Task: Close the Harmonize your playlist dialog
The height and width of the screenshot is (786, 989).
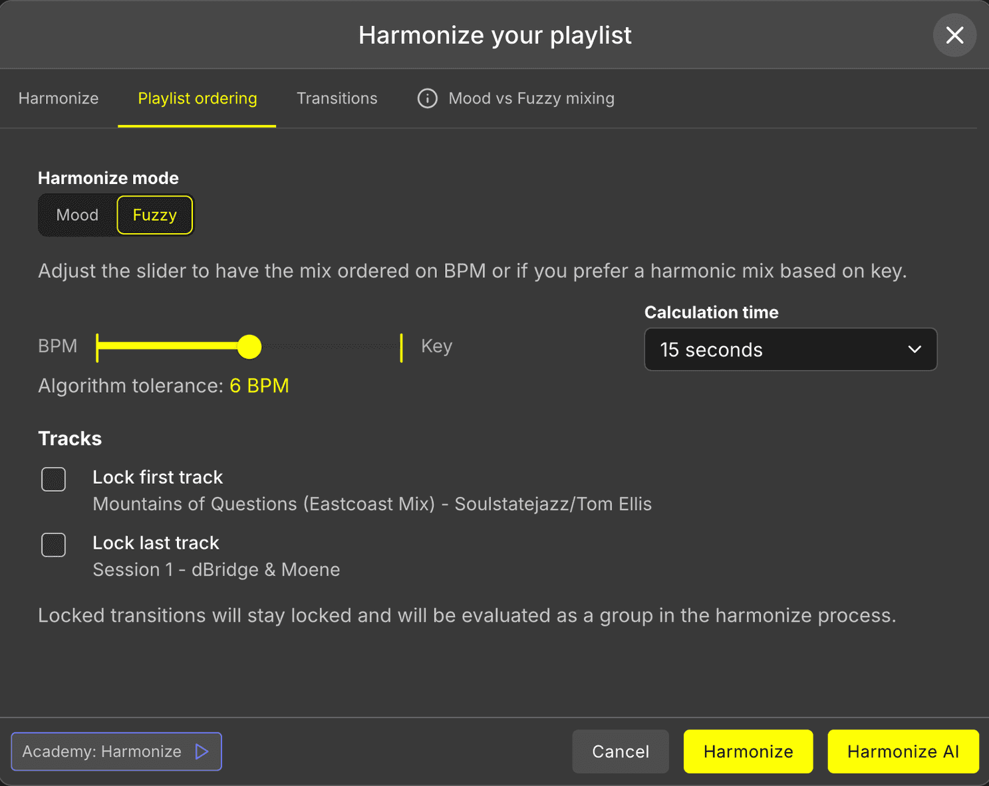Action: [x=954, y=35]
